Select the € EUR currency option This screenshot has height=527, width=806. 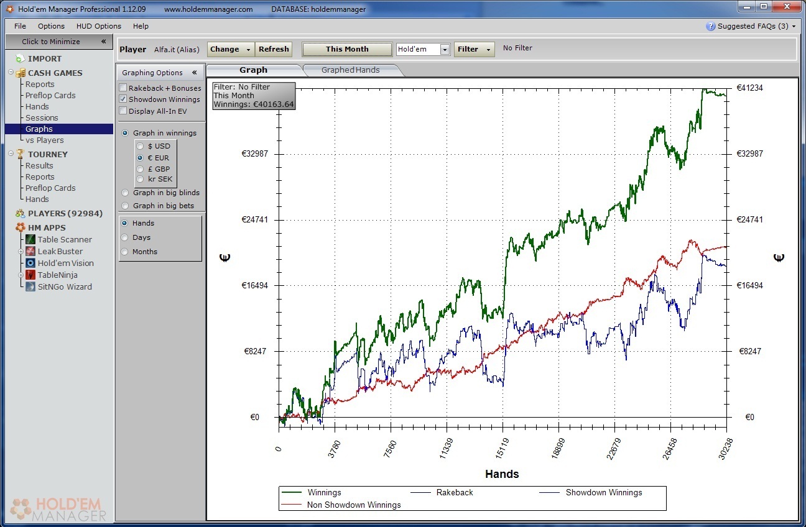[x=141, y=158]
